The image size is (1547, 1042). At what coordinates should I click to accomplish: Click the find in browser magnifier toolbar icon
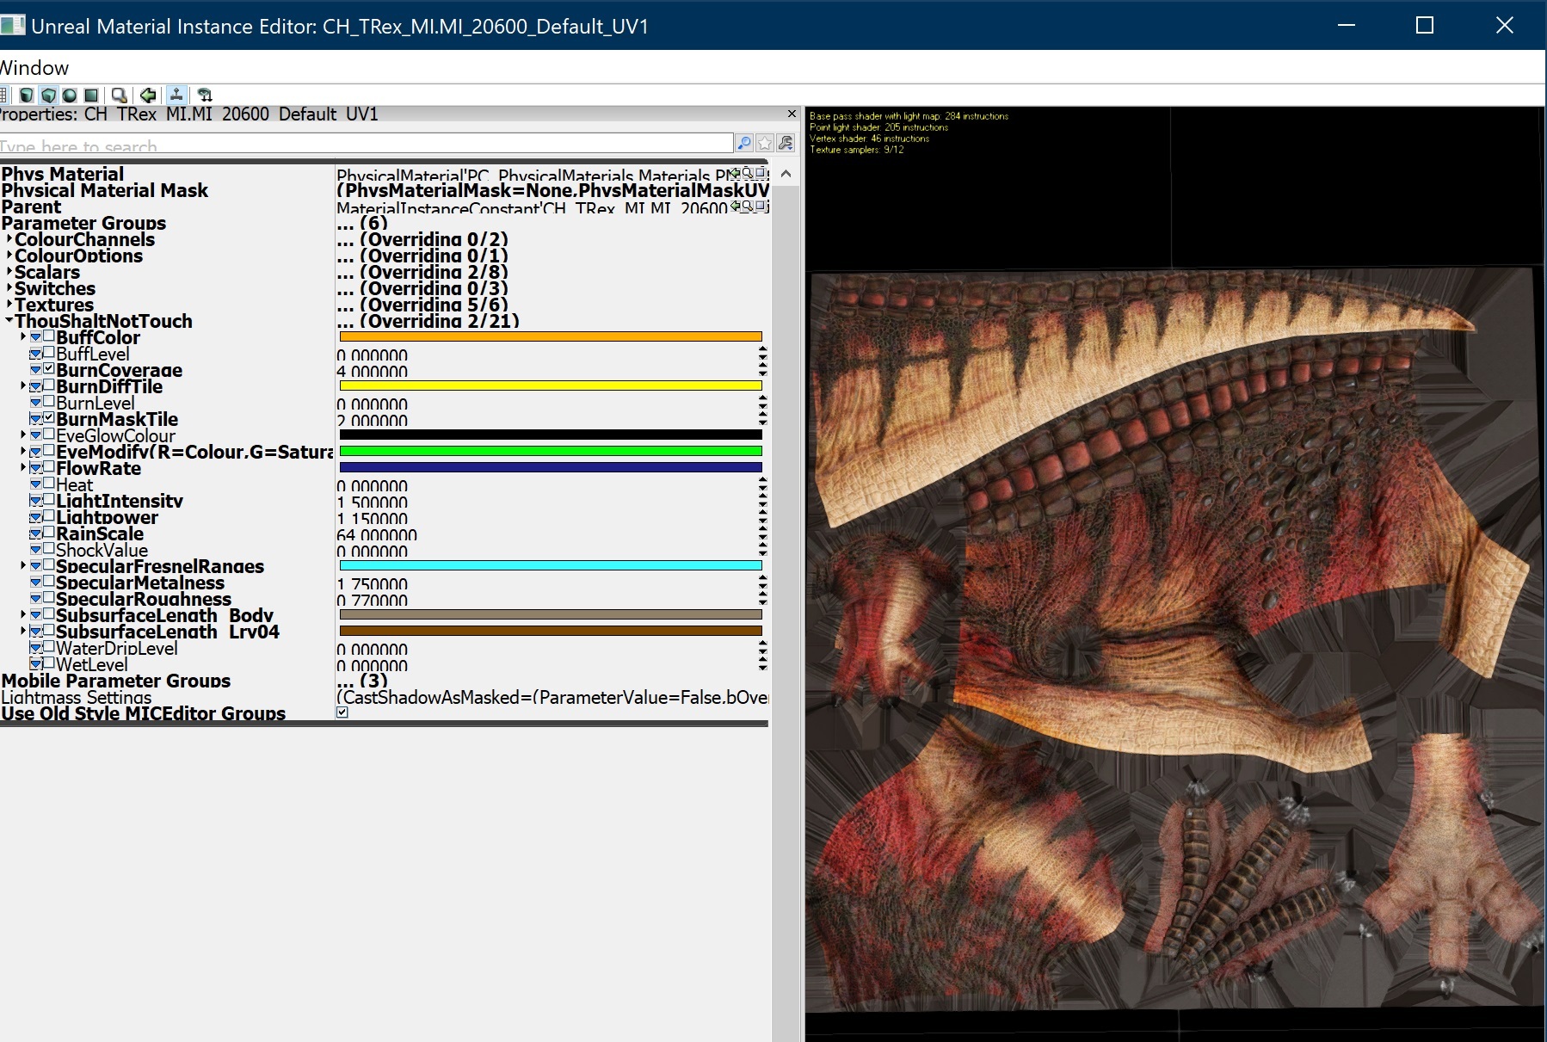(x=120, y=95)
